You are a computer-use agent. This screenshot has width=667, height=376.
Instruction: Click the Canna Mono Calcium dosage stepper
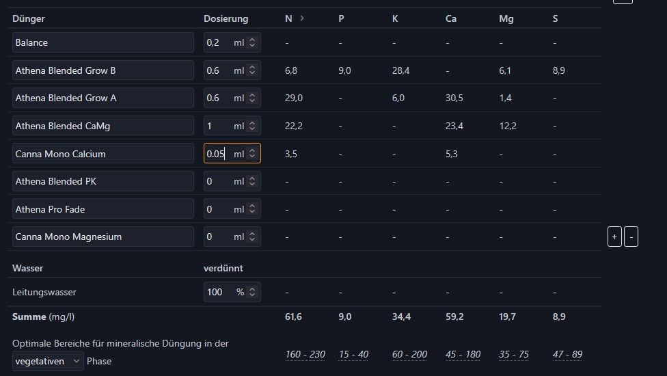click(x=252, y=154)
